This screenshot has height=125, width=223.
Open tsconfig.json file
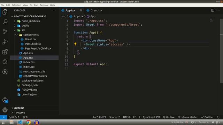[x=29, y=94]
